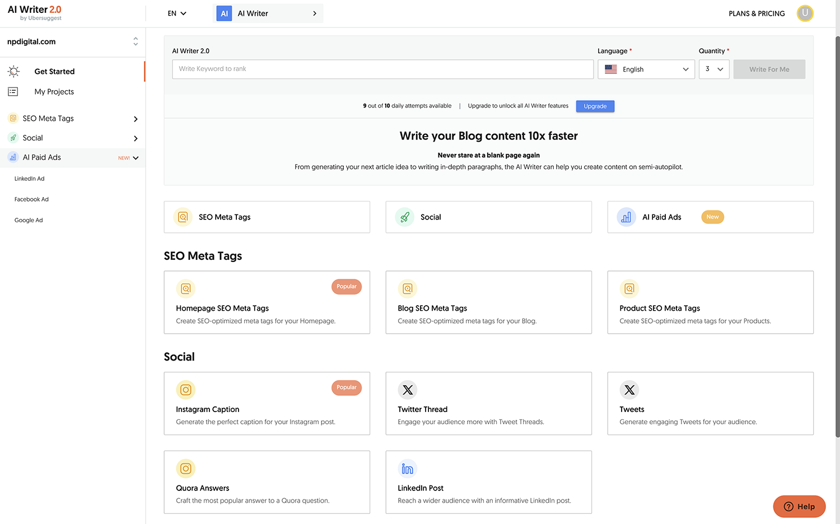The image size is (840, 524).
Task: Click the AI Paid Ads chart icon in sidebar
Action: (x=13, y=157)
